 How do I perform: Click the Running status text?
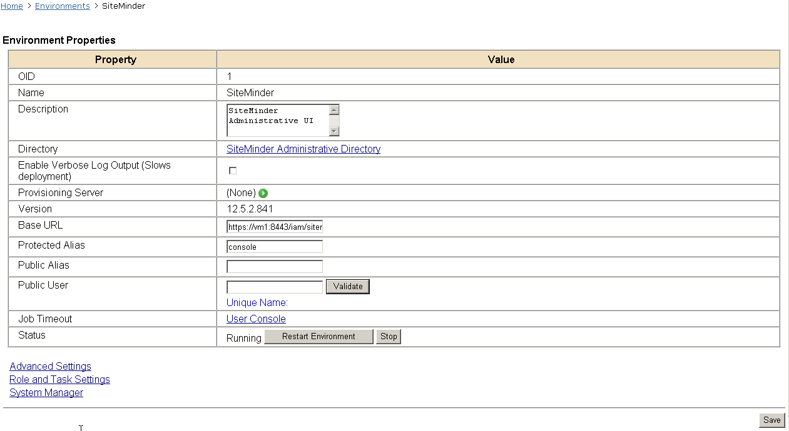pyautogui.click(x=244, y=338)
